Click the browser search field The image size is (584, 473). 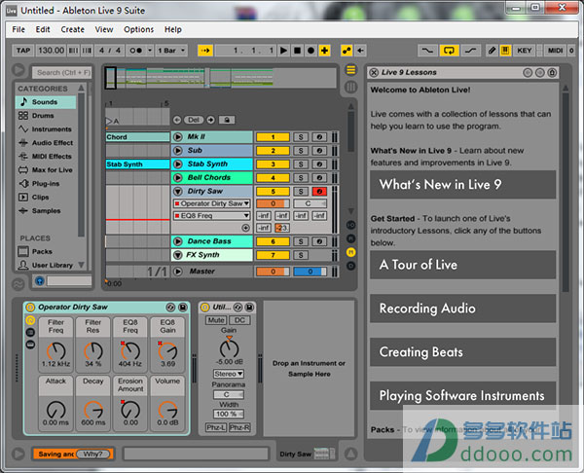point(62,73)
